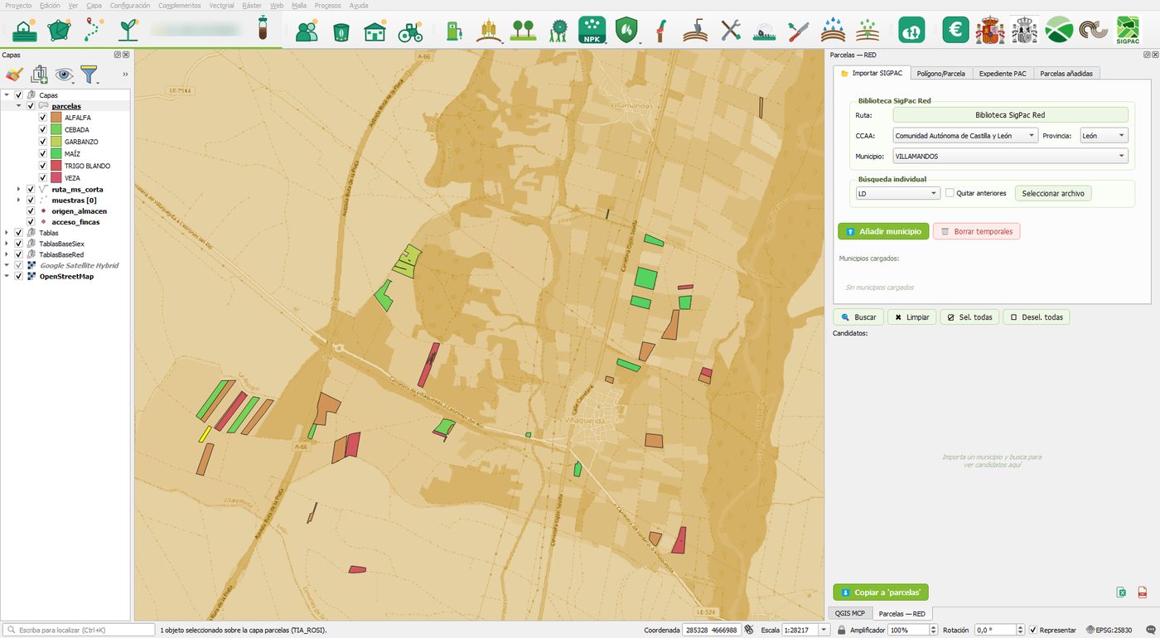1160x638 pixels.
Task: Switch to Expediente PAC tab
Action: (x=1003, y=74)
